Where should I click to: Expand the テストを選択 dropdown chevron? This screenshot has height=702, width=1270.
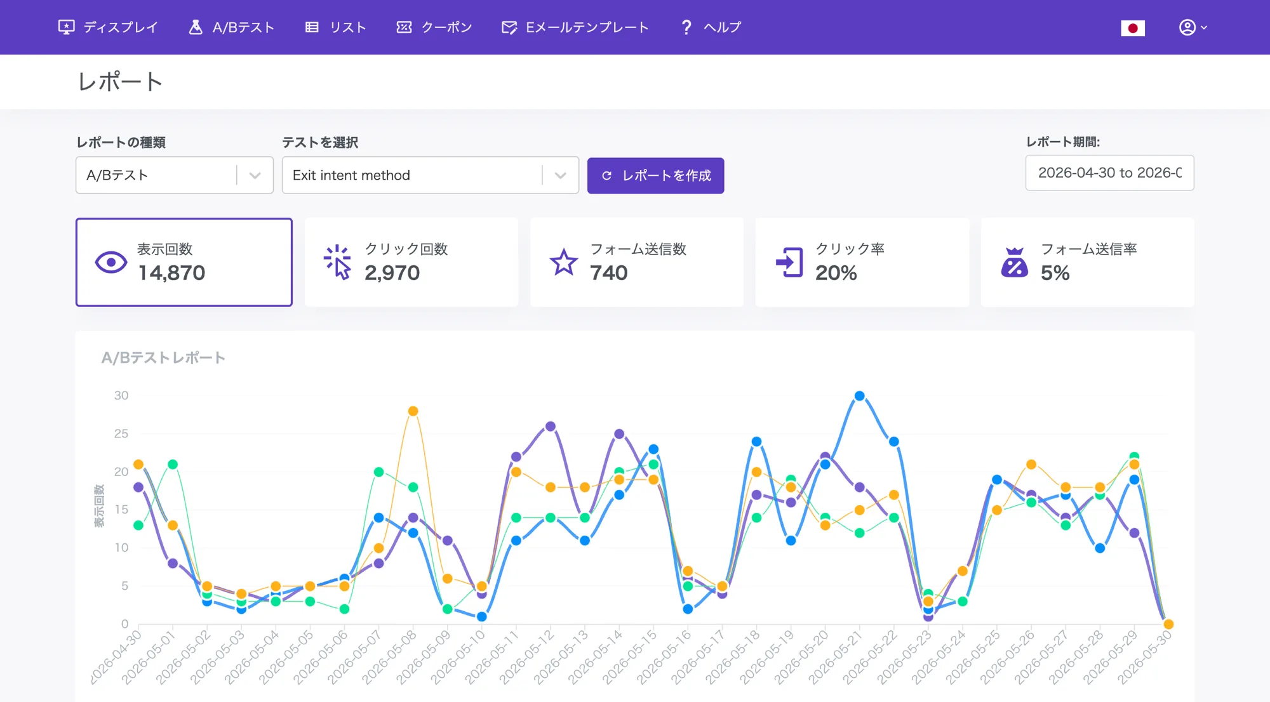560,175
